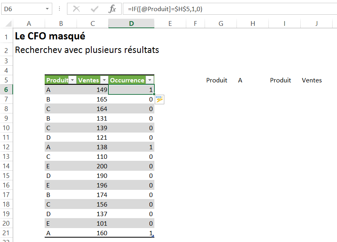The width and height of the screenshot is (337, 242).
Task: Expand the Name Box dropdown arrow
Action: 48,9
